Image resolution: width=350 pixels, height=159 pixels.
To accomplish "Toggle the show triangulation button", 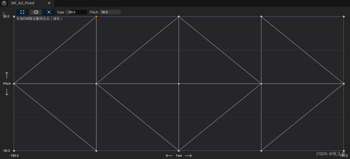I will coord(22,12).
